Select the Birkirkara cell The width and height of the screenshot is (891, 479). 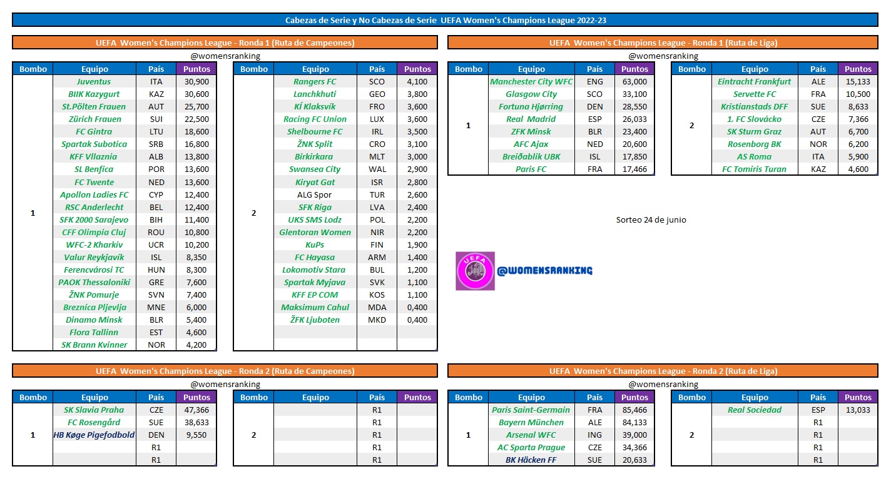pyautogui.click(x=315, y=156)
